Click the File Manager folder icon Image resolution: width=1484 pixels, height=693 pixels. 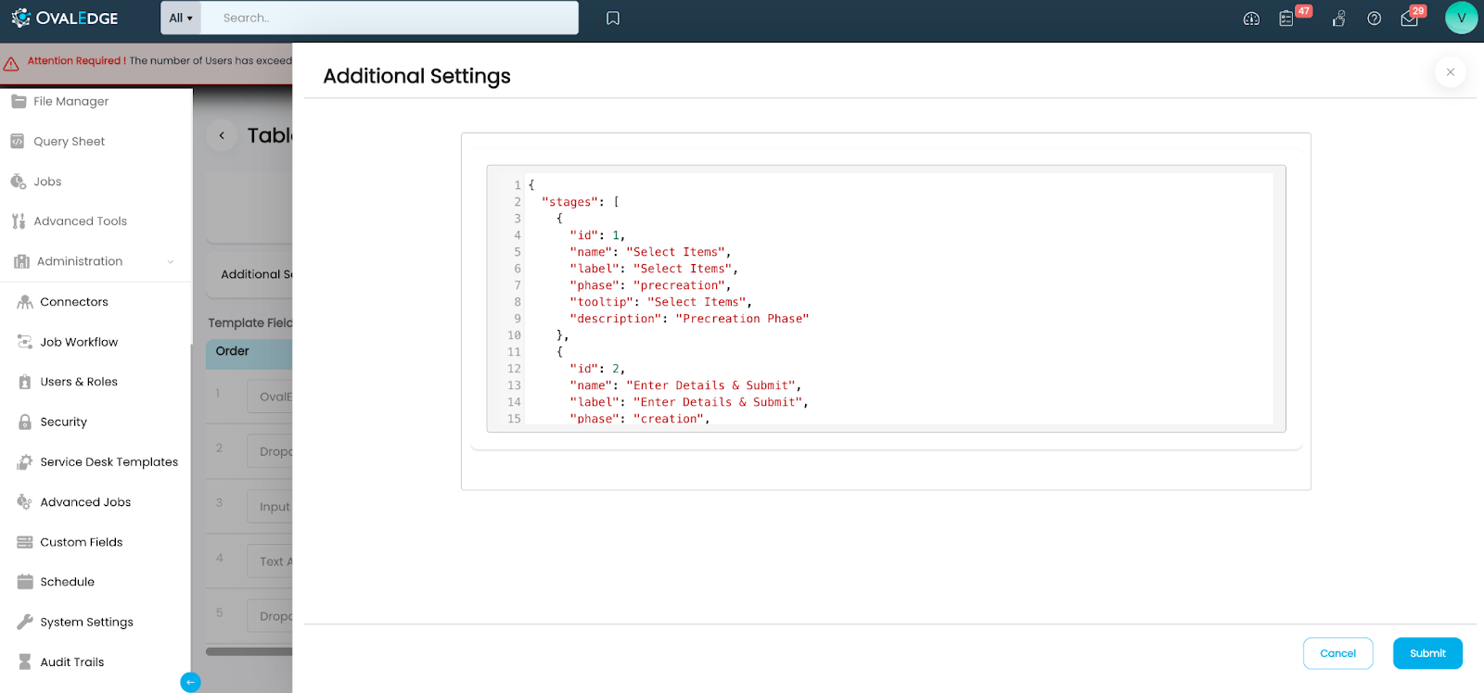pyautogui.click(x=19, y=101)
